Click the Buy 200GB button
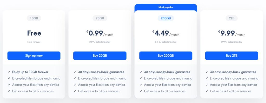266x103 pixels. pyautogui.click(x=166, y=56)
